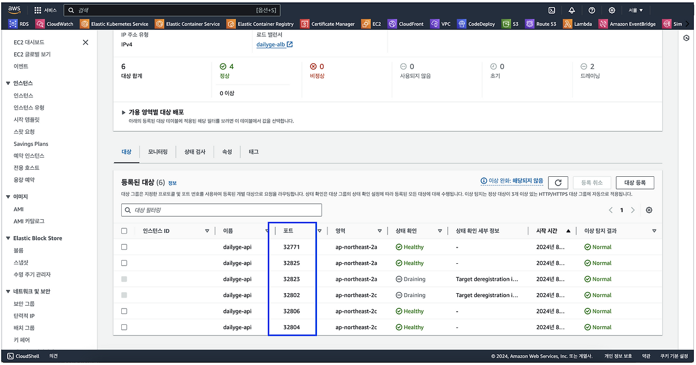Open the dailyge-alb load balancer link
Viewport: 696px width, 365px height.
pos(274,45)
